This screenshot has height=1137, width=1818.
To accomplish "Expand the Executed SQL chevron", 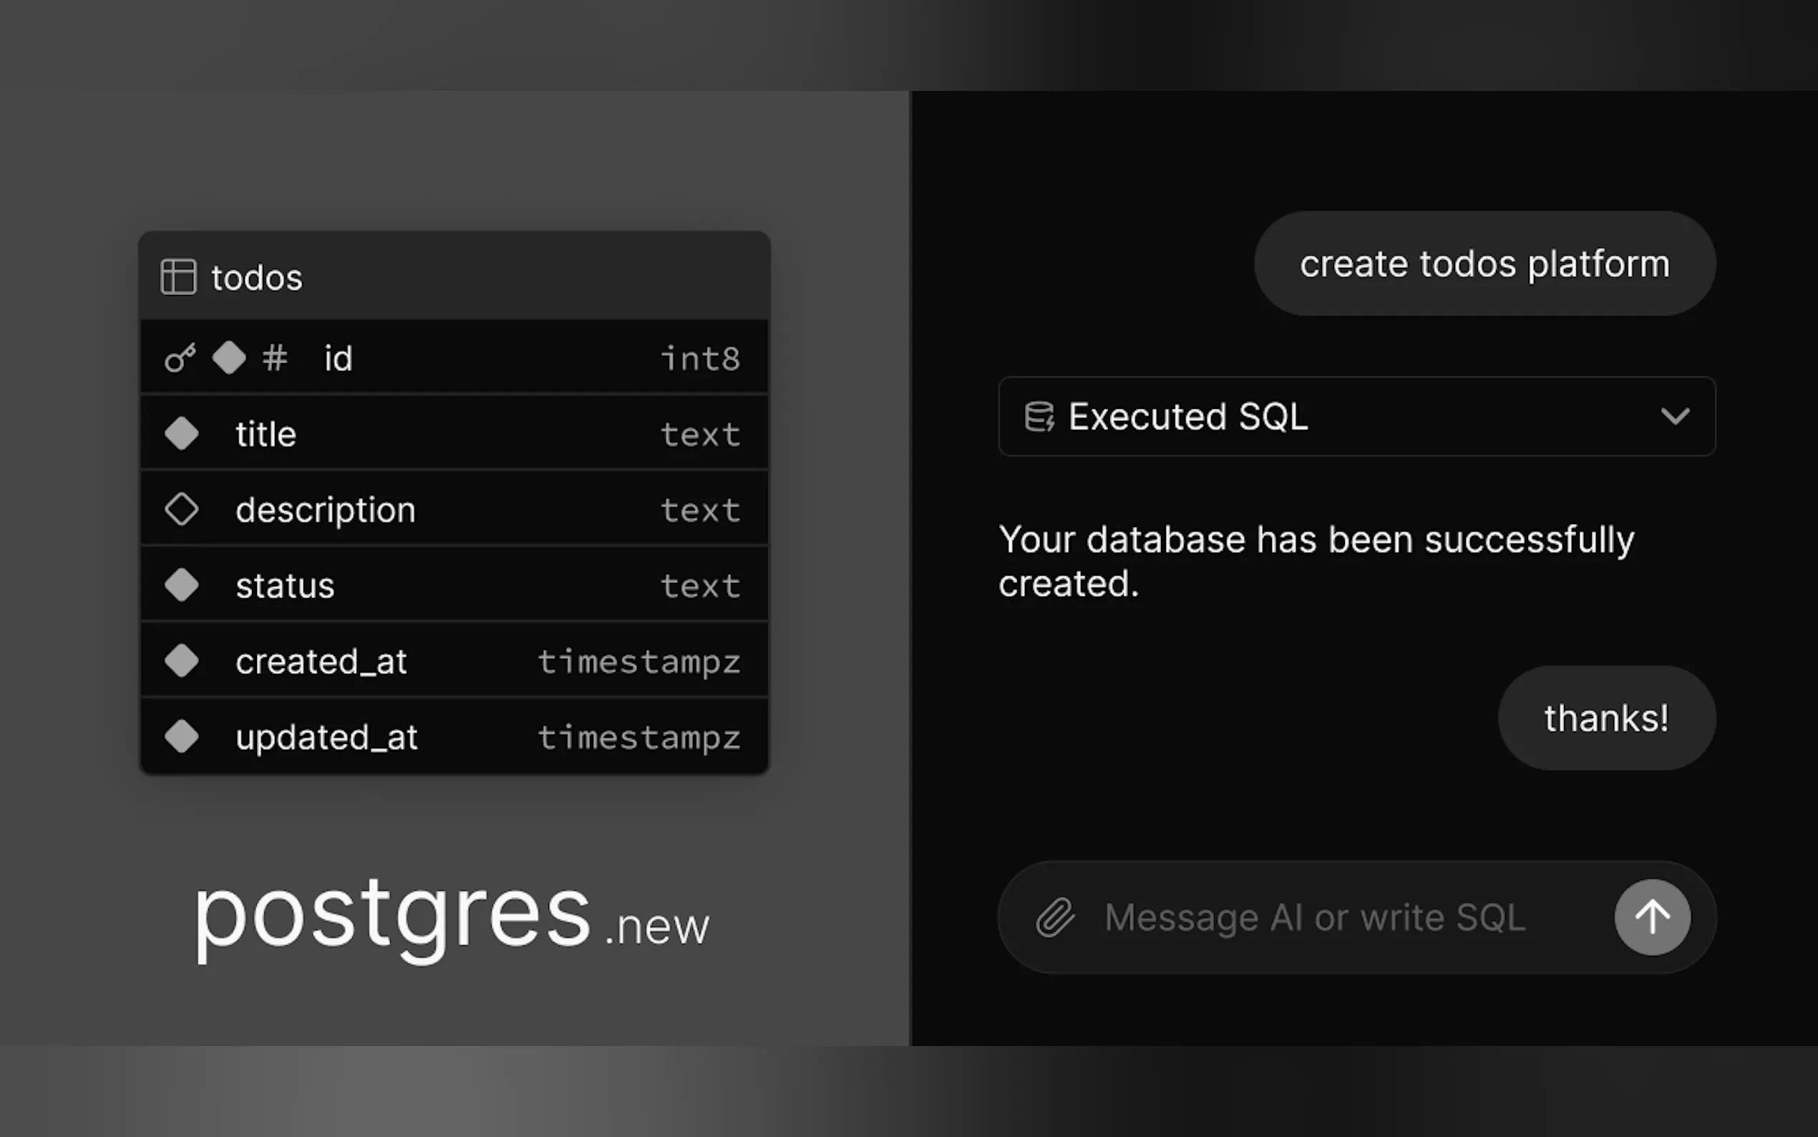I will (1674, 417).
